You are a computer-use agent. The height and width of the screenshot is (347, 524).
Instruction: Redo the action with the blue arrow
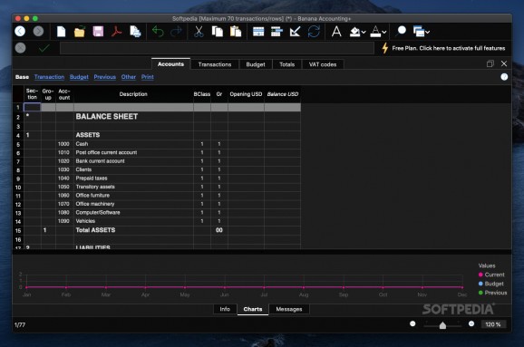click(176, 32)
